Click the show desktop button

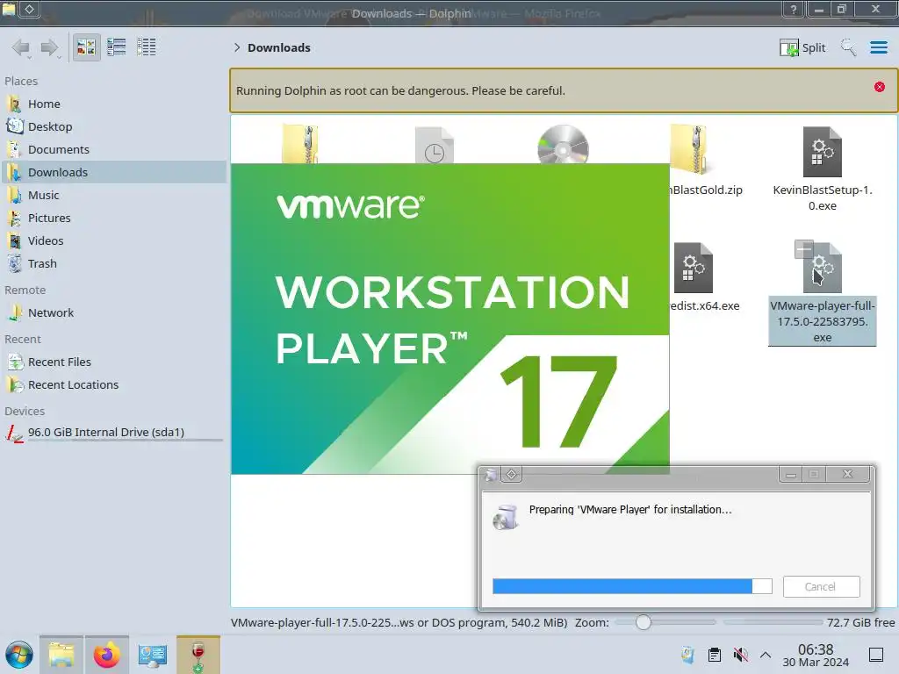(x=876, y=655)
